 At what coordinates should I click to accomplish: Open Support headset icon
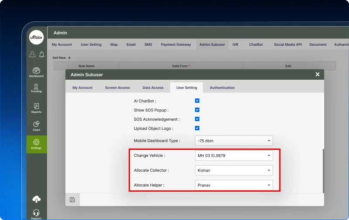[36, 214]
